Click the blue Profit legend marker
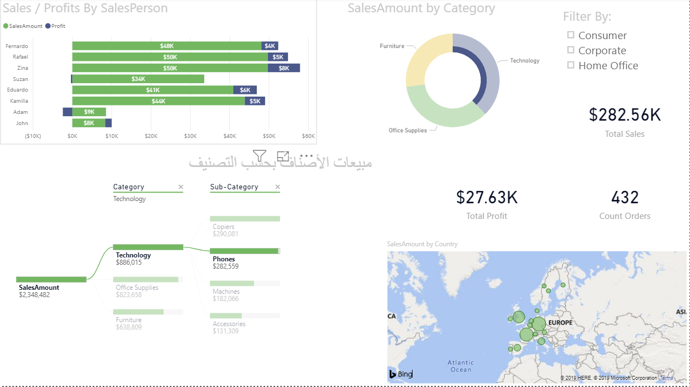Image resolution: width=690 pixels, height=387 pixels. (x=47, y=26)
